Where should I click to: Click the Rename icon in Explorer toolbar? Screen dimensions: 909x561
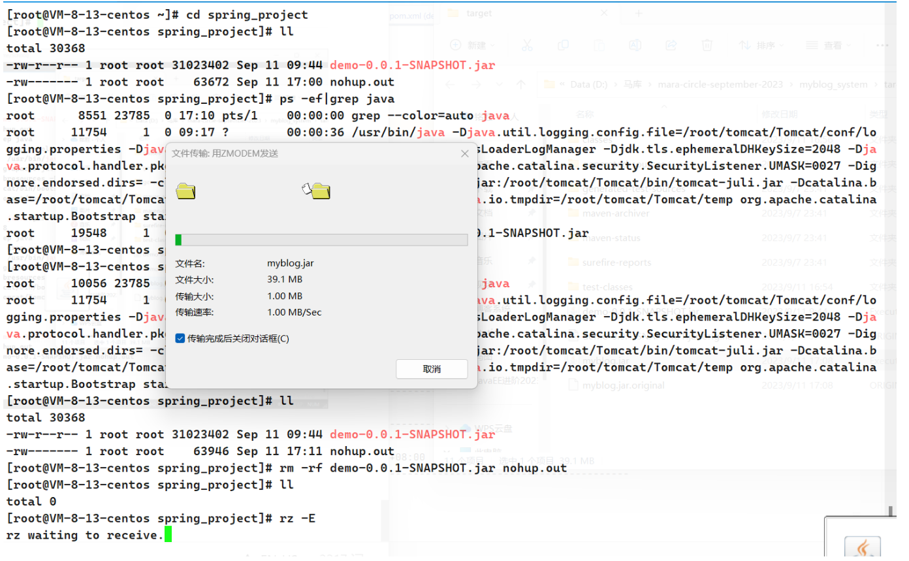(634, 45)
